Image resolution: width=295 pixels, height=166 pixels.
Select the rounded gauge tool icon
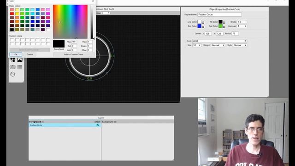point(12,67)
